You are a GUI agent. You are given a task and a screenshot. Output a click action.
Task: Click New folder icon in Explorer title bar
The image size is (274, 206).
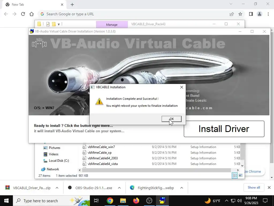coord(54,24)
